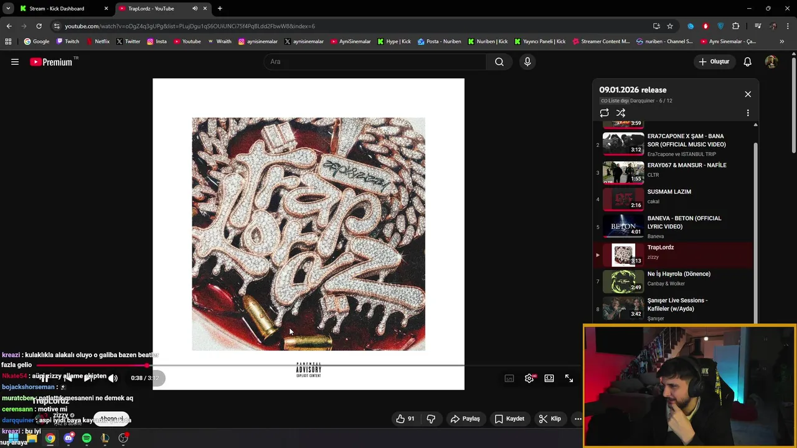Viewport: 797px width, 448px height.
Task: Open the YouTube account avatar menu
Action: point(771,62)
